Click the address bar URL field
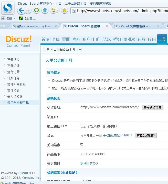 click(119, 11)
